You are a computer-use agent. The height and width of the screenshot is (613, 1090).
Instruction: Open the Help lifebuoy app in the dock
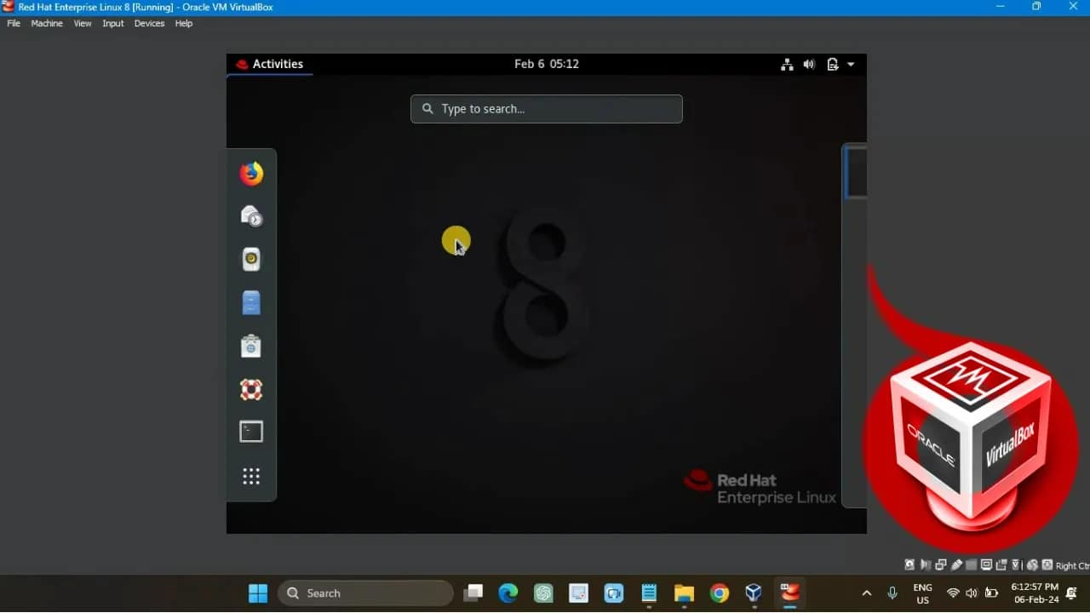click(250, 389)
